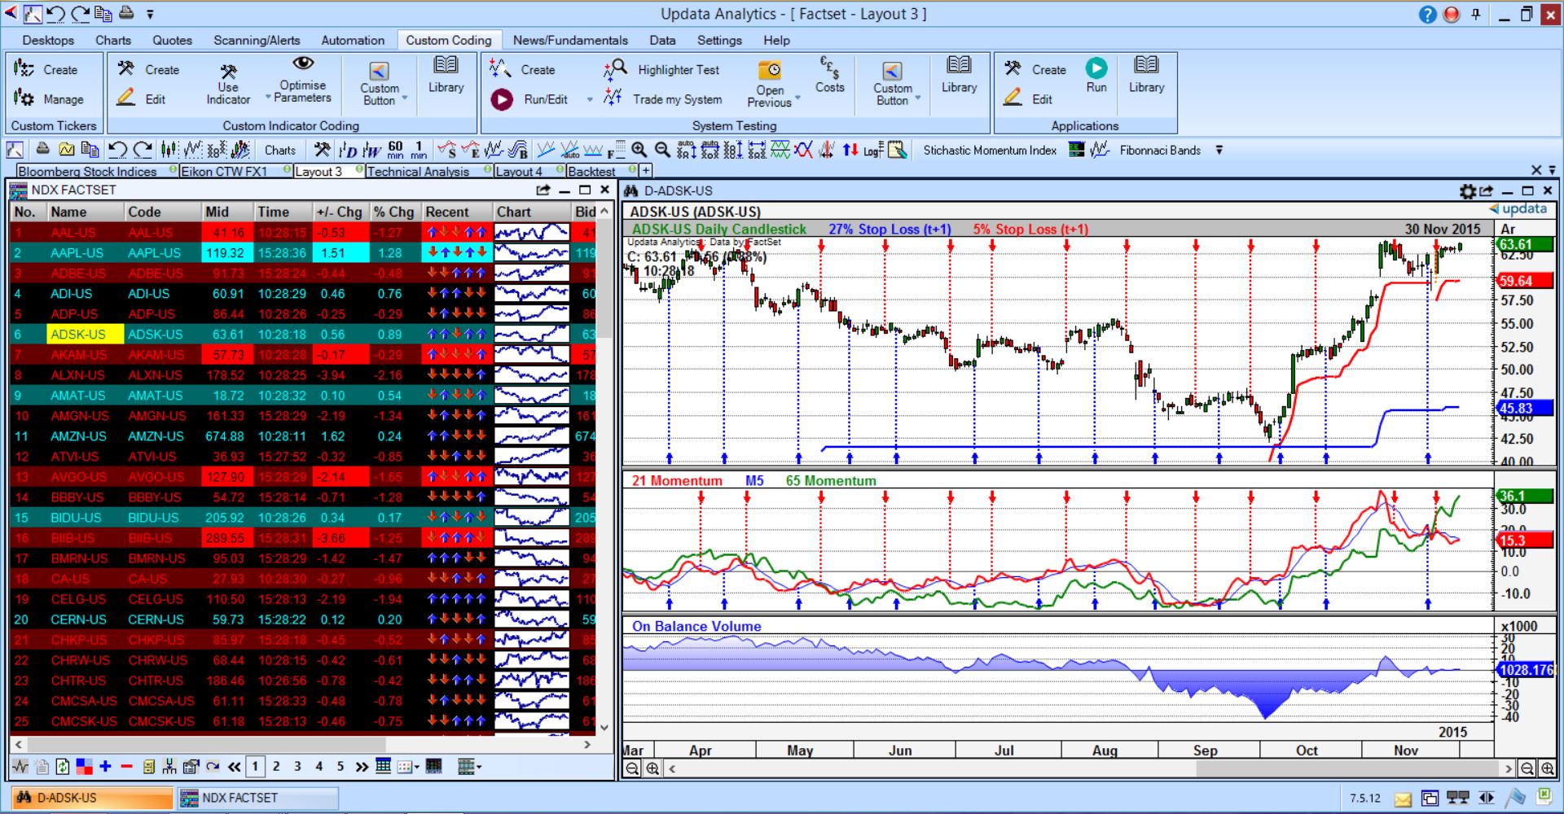This screenshot has height=814, width=1564.
Task: Expand the toolbar overflow arrow after Fibonnaci Bands
Action: coord(1219,150)
